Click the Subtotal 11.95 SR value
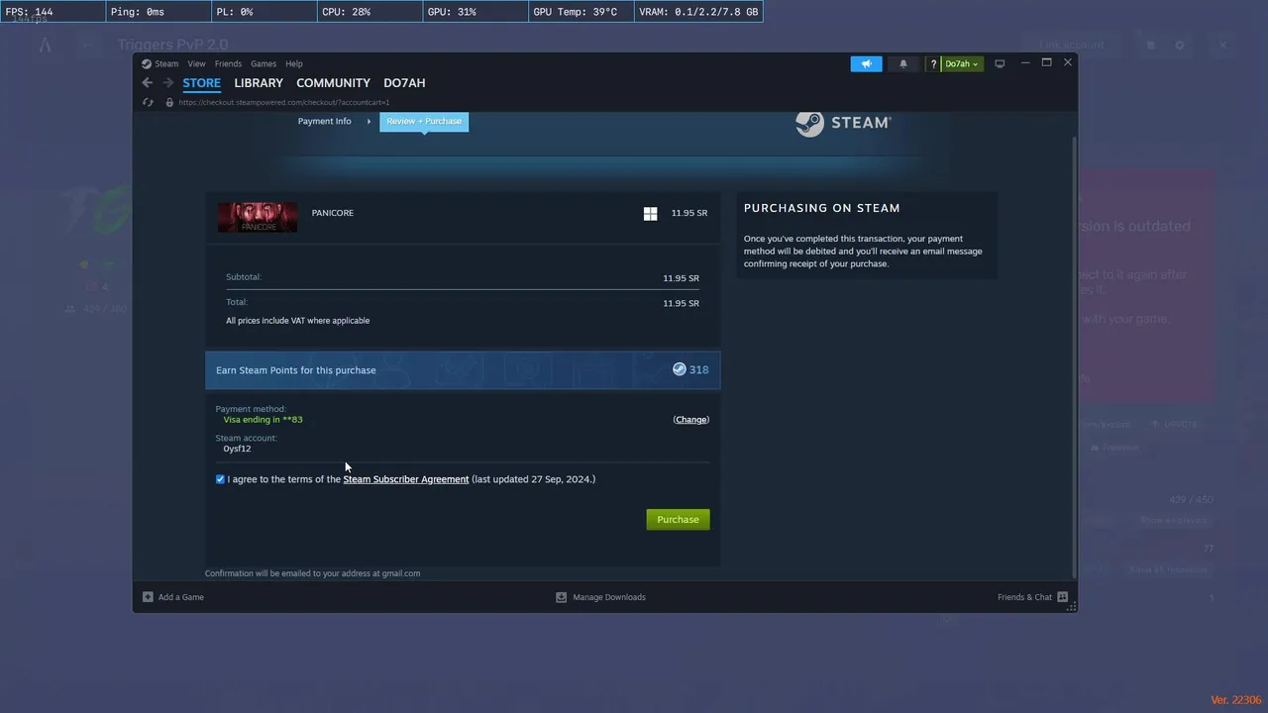 681,278
